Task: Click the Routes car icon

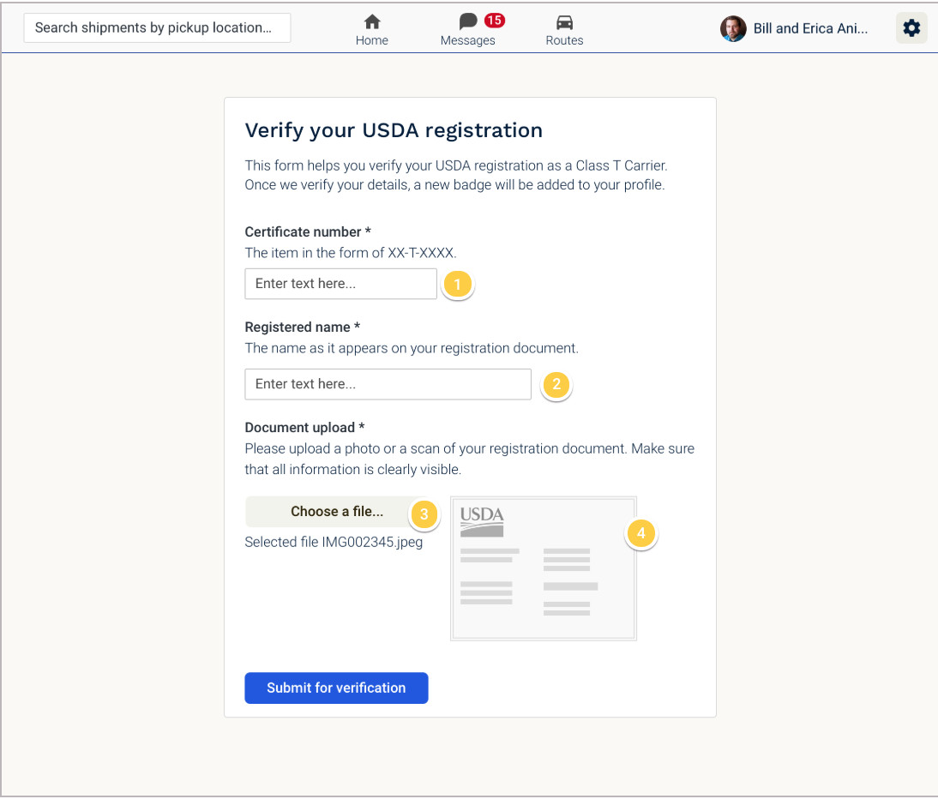Action: click(564, 23)
